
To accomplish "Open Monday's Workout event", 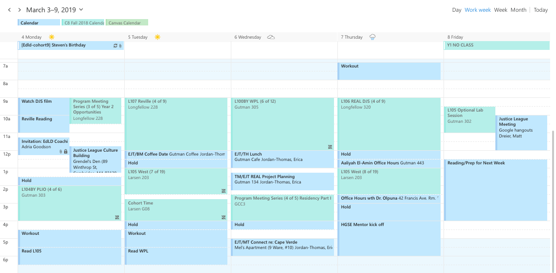I will tap(70, 239).
